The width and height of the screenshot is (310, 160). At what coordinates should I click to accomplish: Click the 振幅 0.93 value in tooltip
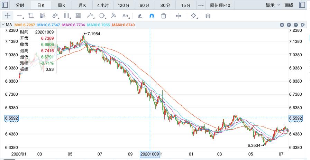point(49,69)
